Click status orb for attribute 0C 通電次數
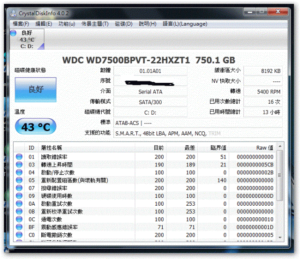Image resolution: width=300 pixels, height=259 pixels. tap(19, 219)
